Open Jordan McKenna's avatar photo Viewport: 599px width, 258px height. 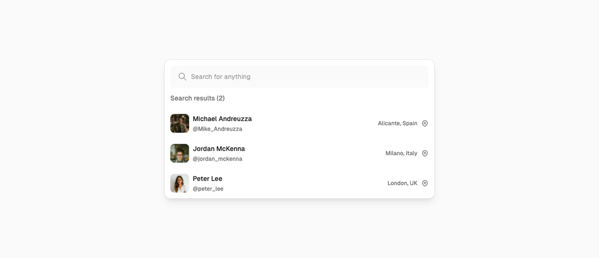(180, 153)
